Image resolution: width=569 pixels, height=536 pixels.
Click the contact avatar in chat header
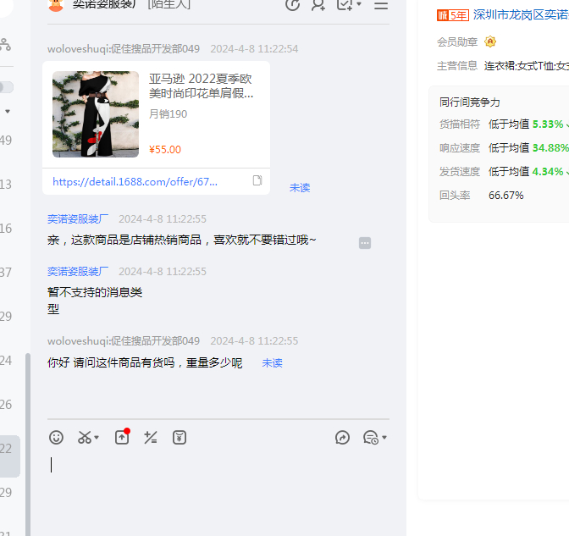[56, 5]
